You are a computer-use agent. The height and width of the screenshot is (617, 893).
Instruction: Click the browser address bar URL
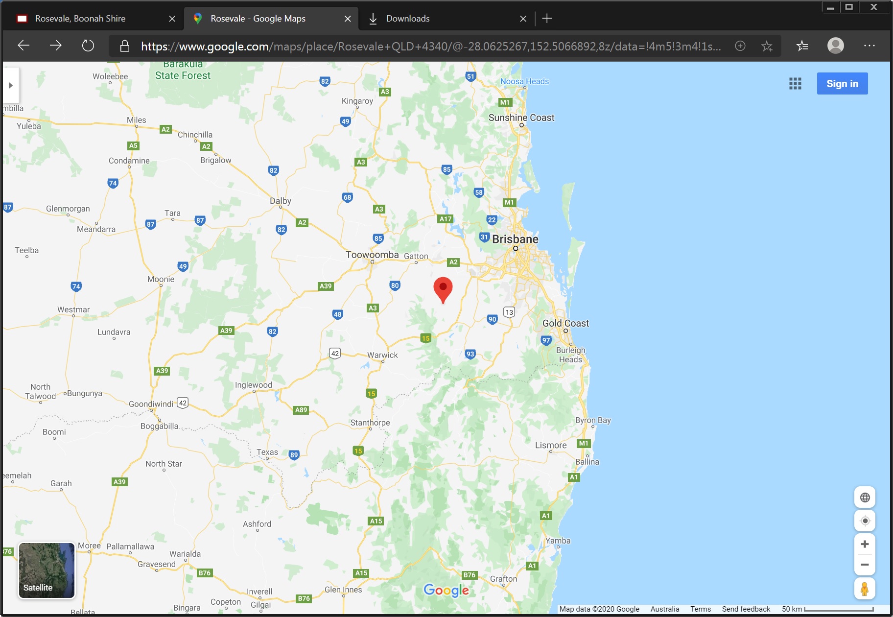pyautogui.click(x=431, y=47)
